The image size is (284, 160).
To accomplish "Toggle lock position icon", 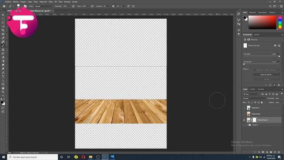I will [255, 103].
